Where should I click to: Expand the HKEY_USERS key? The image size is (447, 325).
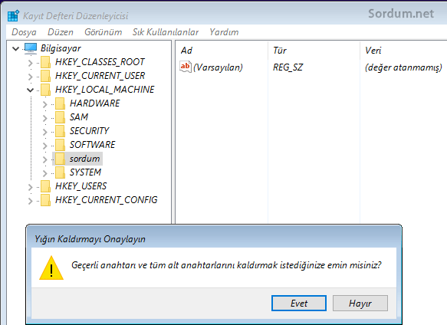tap(31, 187)
